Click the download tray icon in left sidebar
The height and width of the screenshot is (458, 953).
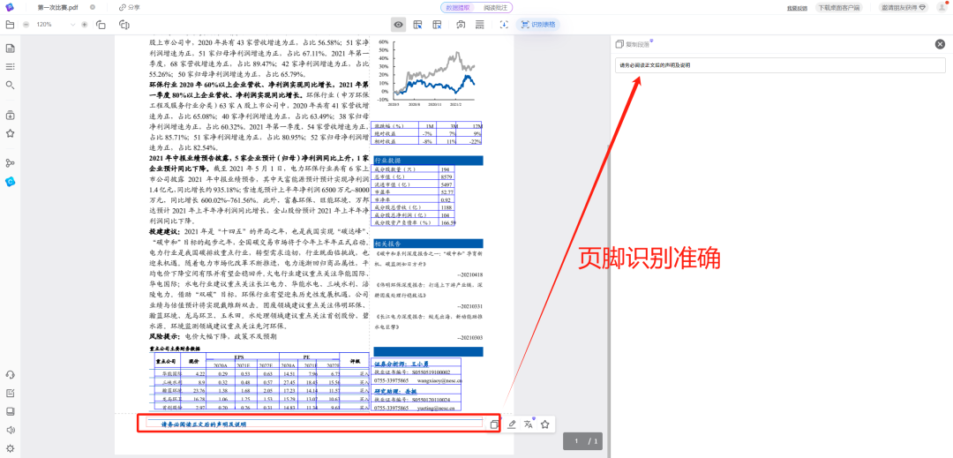pos(10,115)
